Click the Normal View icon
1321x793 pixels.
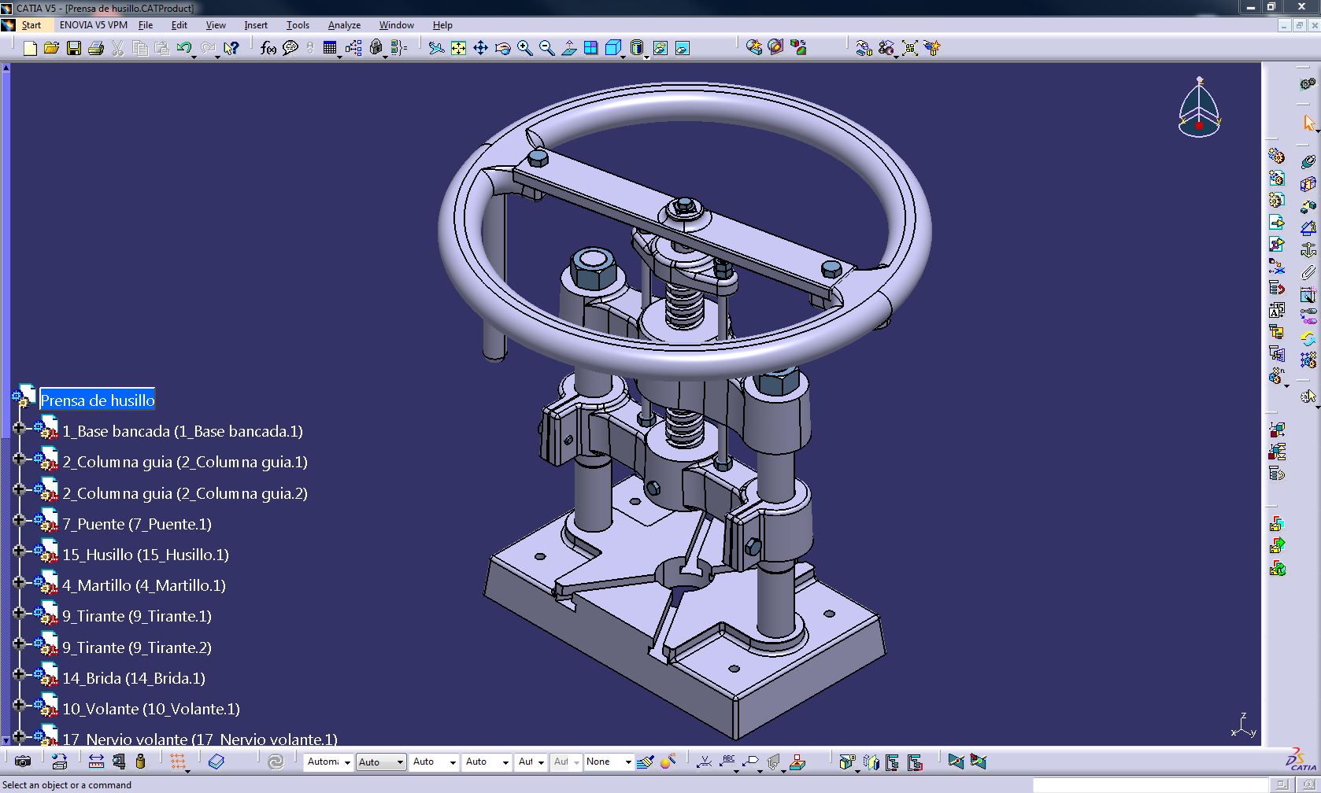pyautogui.click(x=568, y=48)
